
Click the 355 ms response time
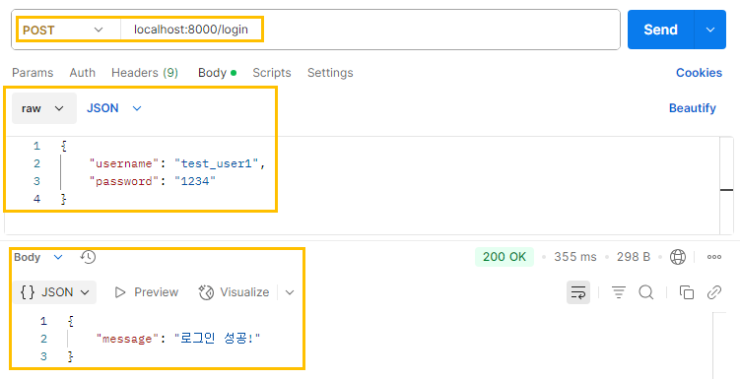[x=574, y=257]
